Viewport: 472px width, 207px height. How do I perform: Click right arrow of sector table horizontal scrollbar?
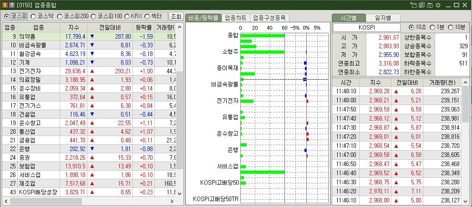click(x=172, y=201)
